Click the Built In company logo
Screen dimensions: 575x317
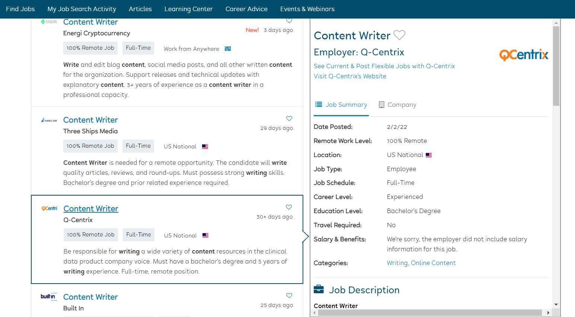click(49, 296)
